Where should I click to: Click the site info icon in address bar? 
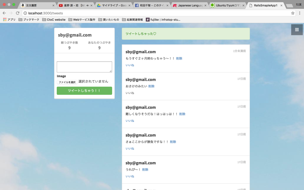coord(25,13)
